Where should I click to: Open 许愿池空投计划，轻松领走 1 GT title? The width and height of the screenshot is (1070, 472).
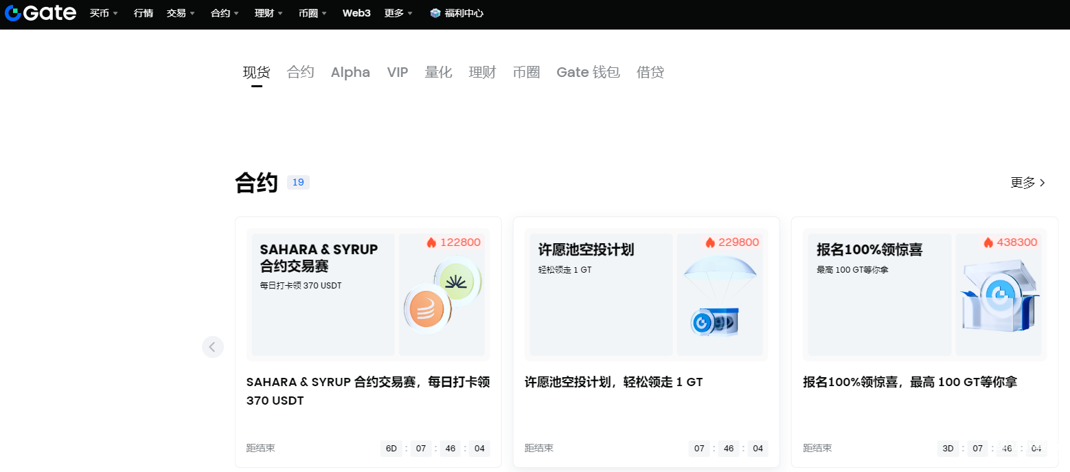point(614,382)
